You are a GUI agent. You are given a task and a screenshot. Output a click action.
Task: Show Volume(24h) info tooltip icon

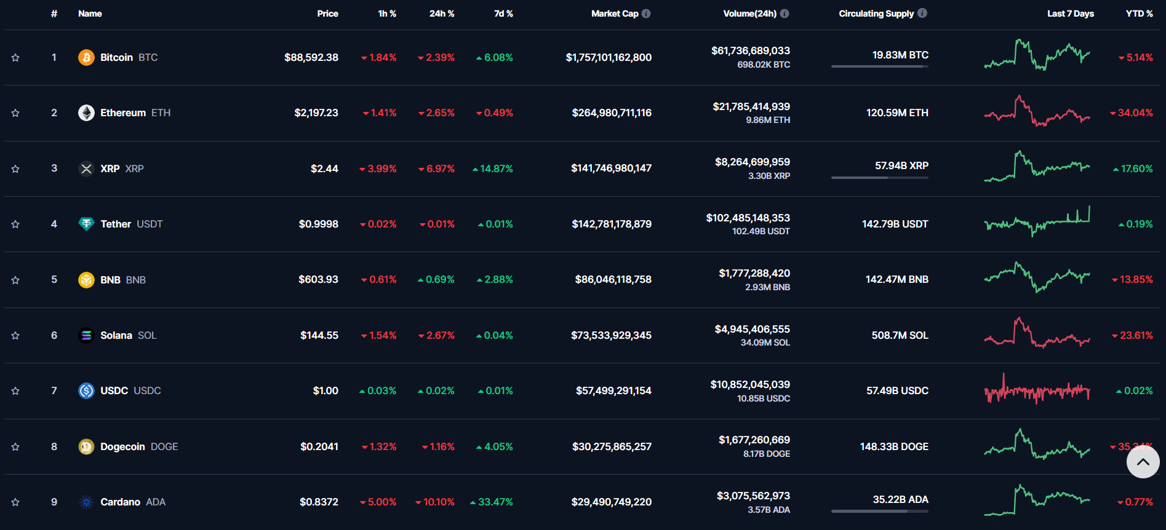click(785, 14)
